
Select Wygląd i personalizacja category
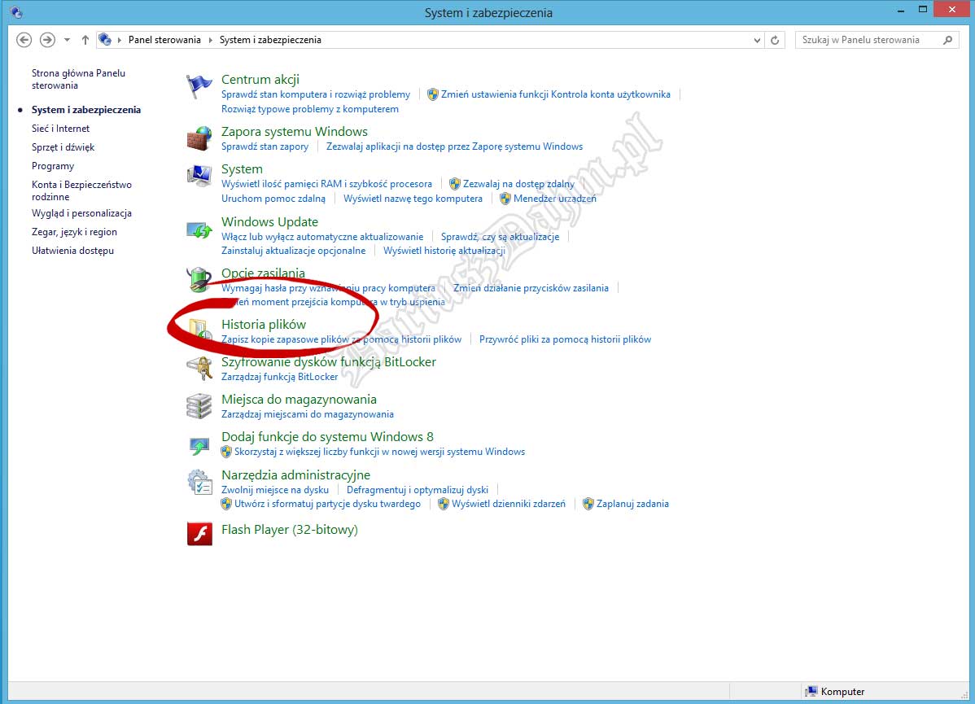(x=81, y=213)
